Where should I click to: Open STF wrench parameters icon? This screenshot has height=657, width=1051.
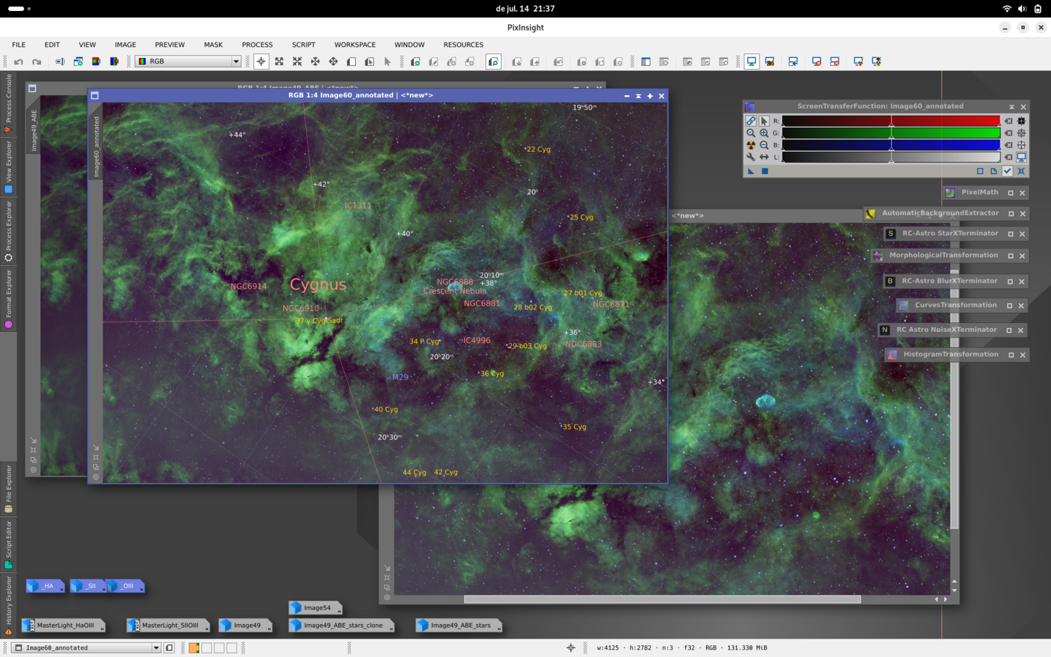[751, 157]
